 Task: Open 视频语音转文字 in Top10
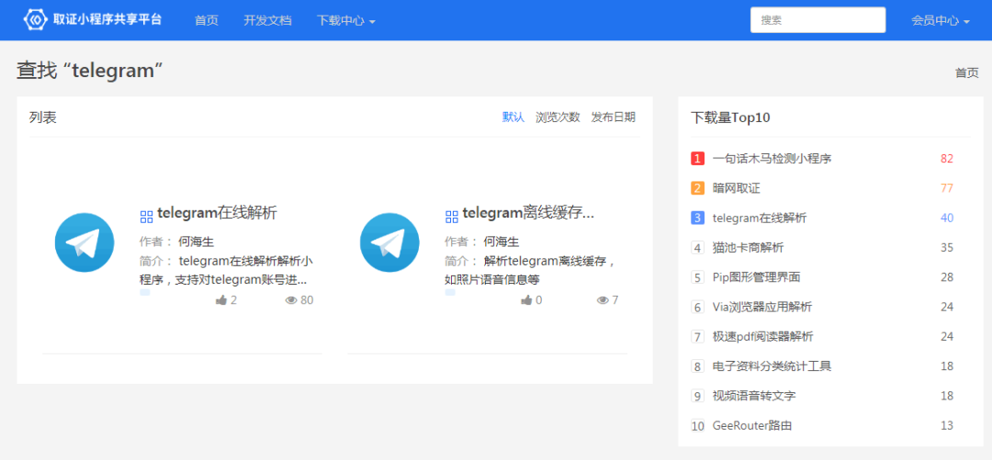(753, 396)
